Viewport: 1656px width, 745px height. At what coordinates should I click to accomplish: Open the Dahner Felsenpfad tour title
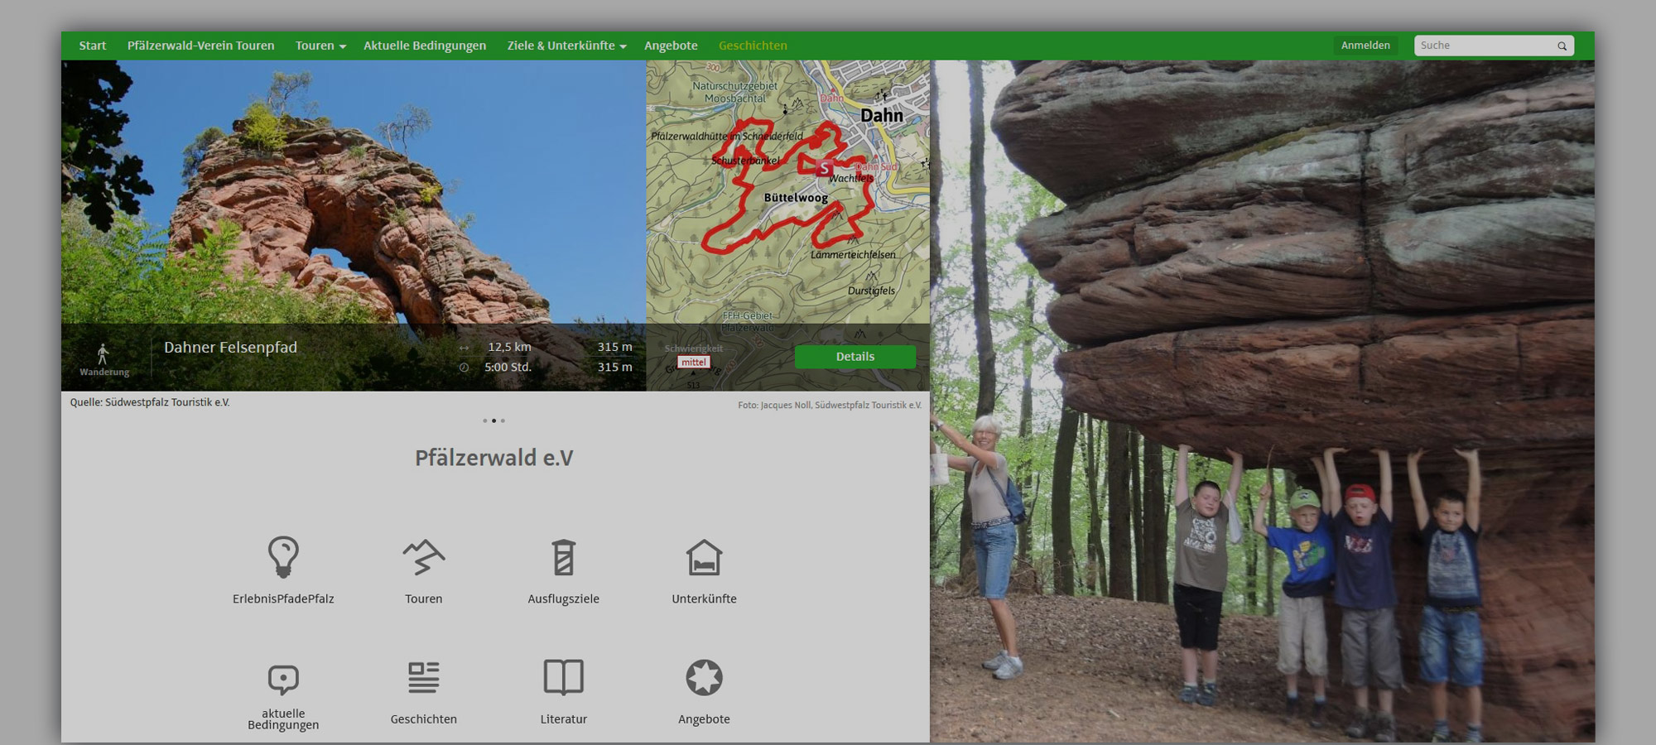point(230,348)
